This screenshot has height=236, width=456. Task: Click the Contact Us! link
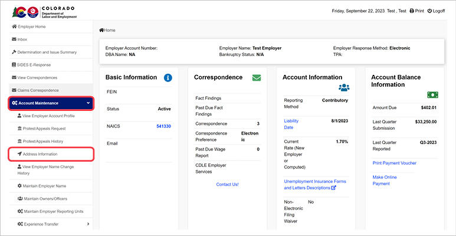click(227, 184)
